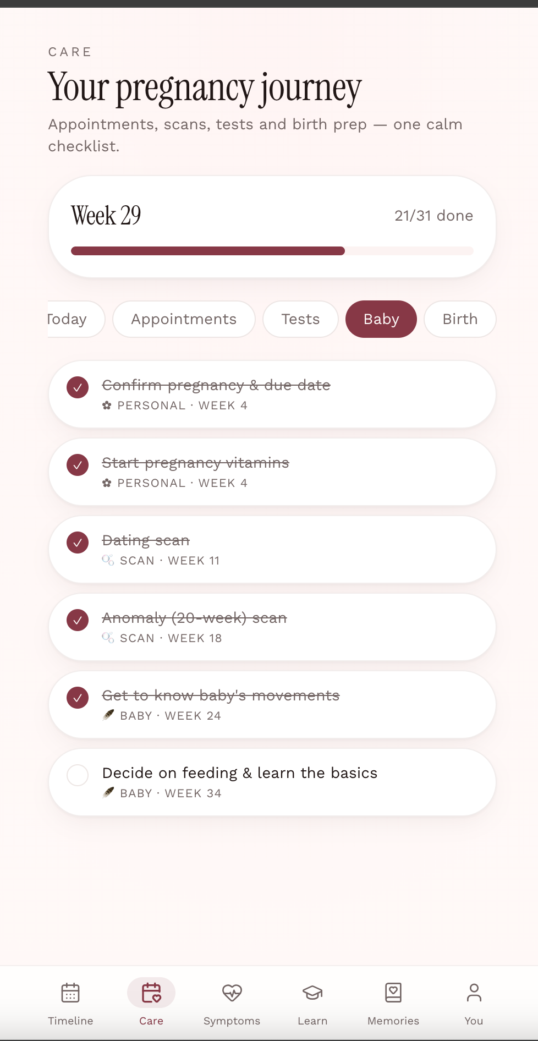Click the Week 29 progress bar
This screenshot has width=538, height=1041.
(x=272, y=251)
